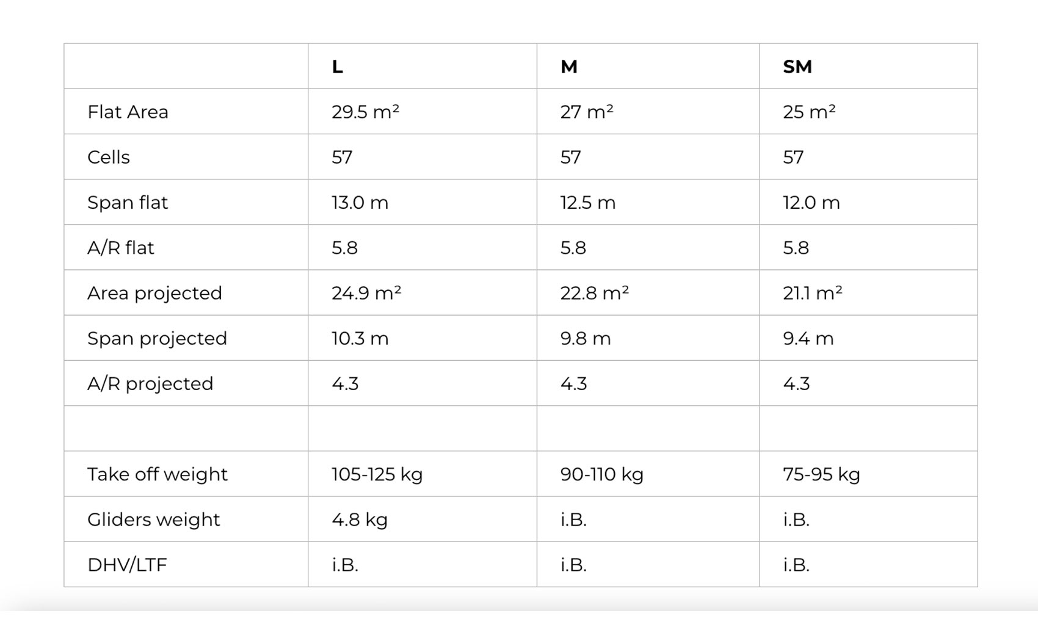This screenshot has height=641, width=1038.
Task: Select the DHV/LTF row label
Action: point(127,565)
